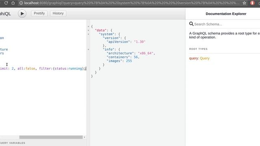
Task: Click the editor scrollbar right arrow
Action: tap(84, 137)
